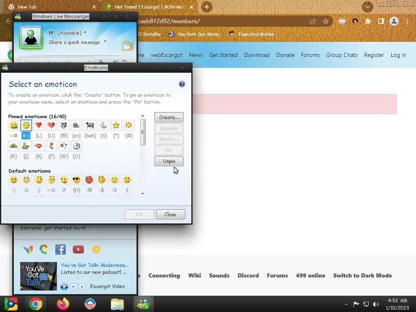The height and width of the screenshot is (312, 416).
Task: Open the MSN butterfly icon in Messenger
Action: click(28, 249)
